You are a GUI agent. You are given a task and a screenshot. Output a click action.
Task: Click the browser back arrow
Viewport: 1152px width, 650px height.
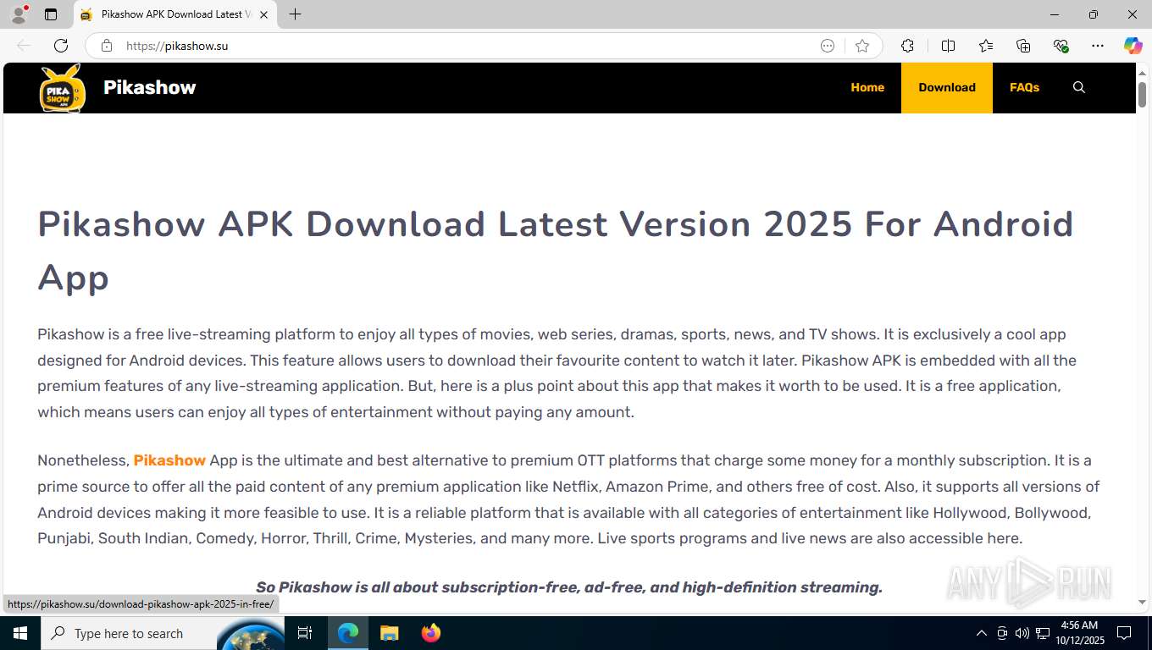pyautogui.click(x=24, y=46)
